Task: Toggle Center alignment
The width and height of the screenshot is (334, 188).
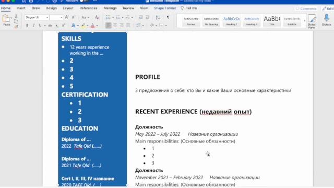Action: click(115, 26)
